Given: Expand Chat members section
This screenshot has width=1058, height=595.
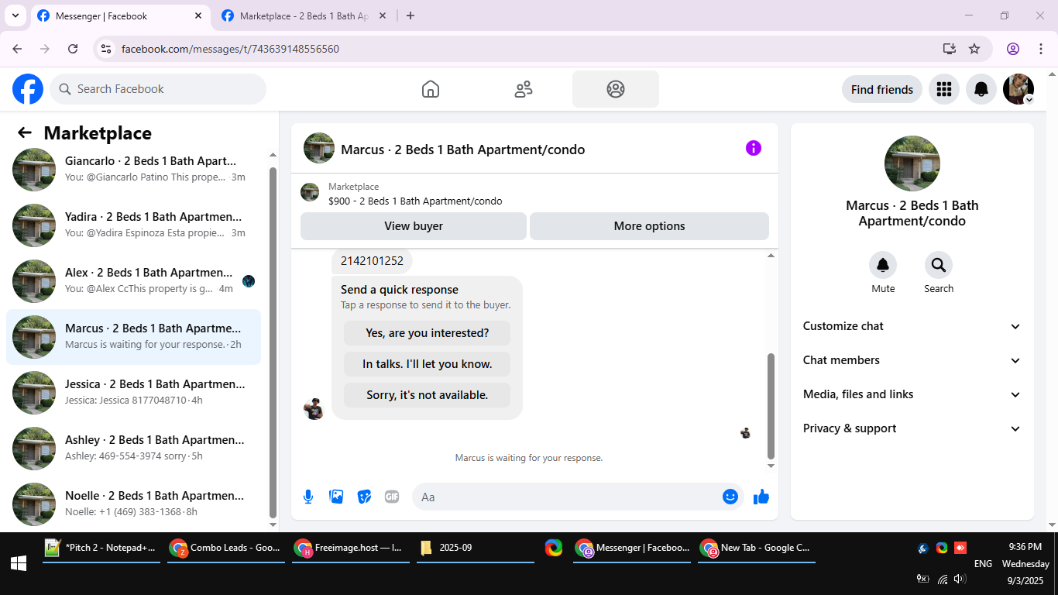Looking at the screenshot, I should click(x=912, y=360).
